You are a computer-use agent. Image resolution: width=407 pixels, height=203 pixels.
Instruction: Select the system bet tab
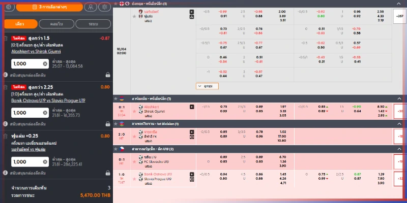[x=93, y=24]
